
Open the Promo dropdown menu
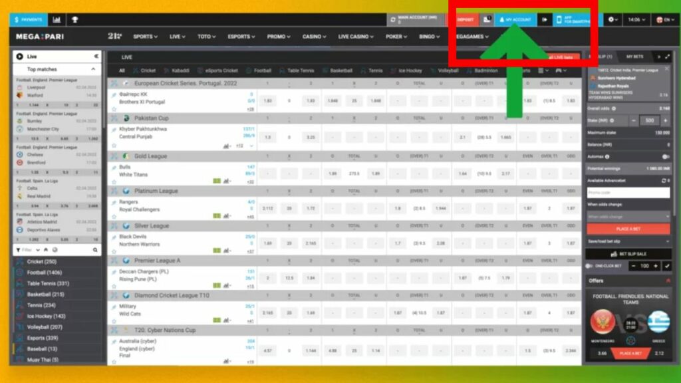tap(279, 37)
